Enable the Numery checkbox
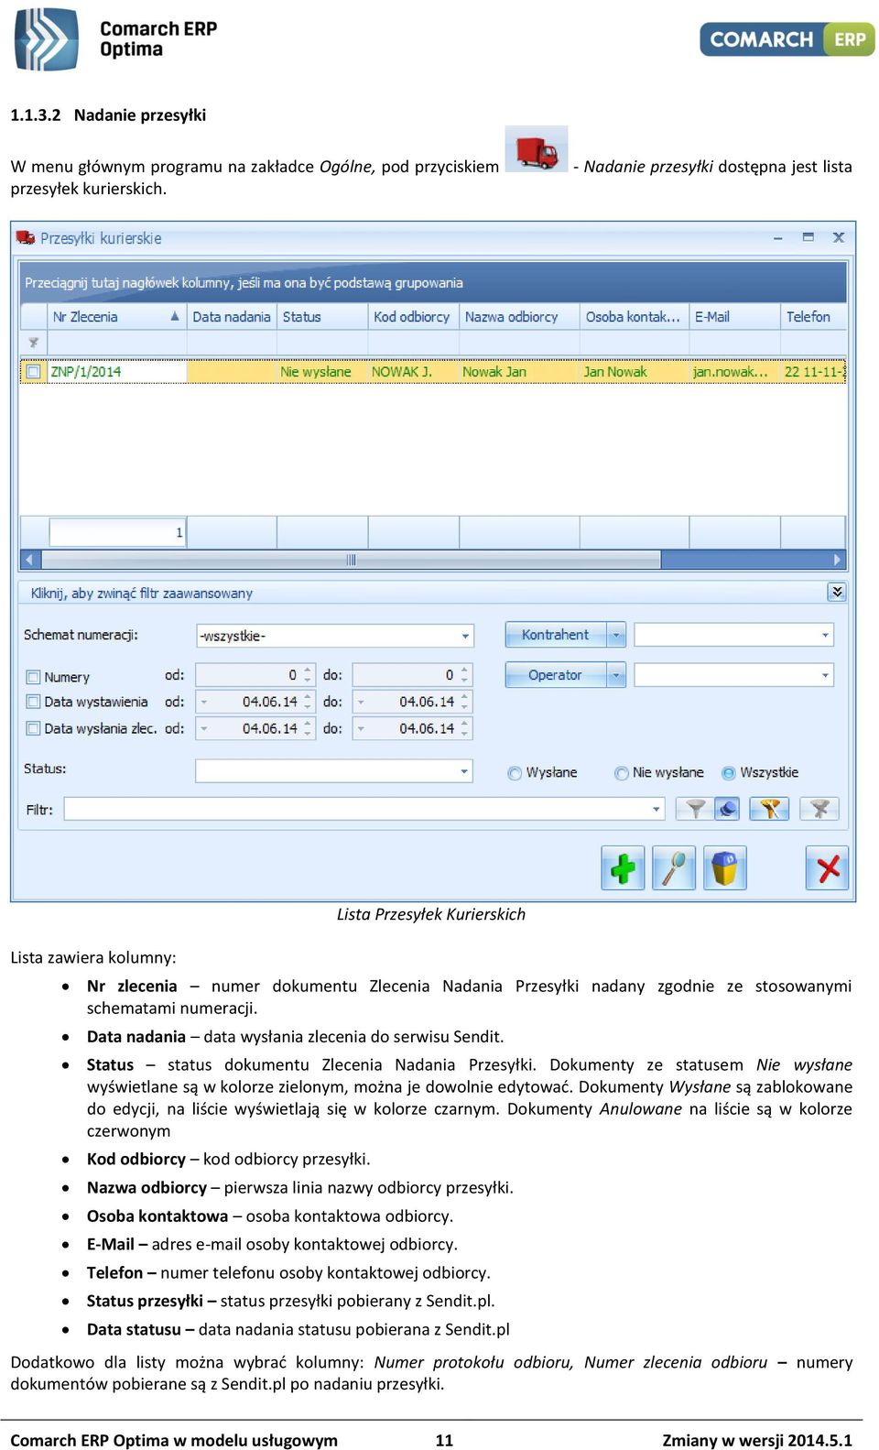879x1450 pixels. [34, 677]
